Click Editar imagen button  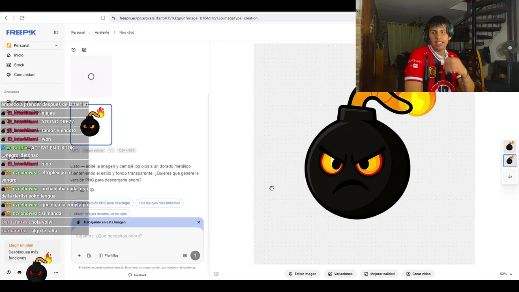point(302,274)
